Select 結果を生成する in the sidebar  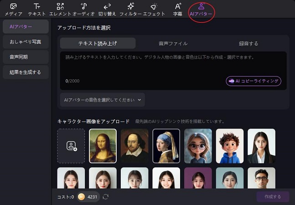click(x=26, y=72)
